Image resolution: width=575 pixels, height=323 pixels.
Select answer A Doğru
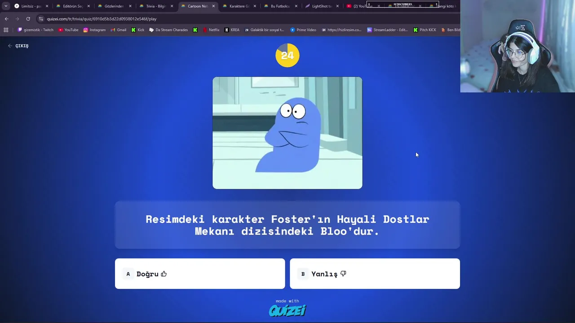tap(200, 274)
